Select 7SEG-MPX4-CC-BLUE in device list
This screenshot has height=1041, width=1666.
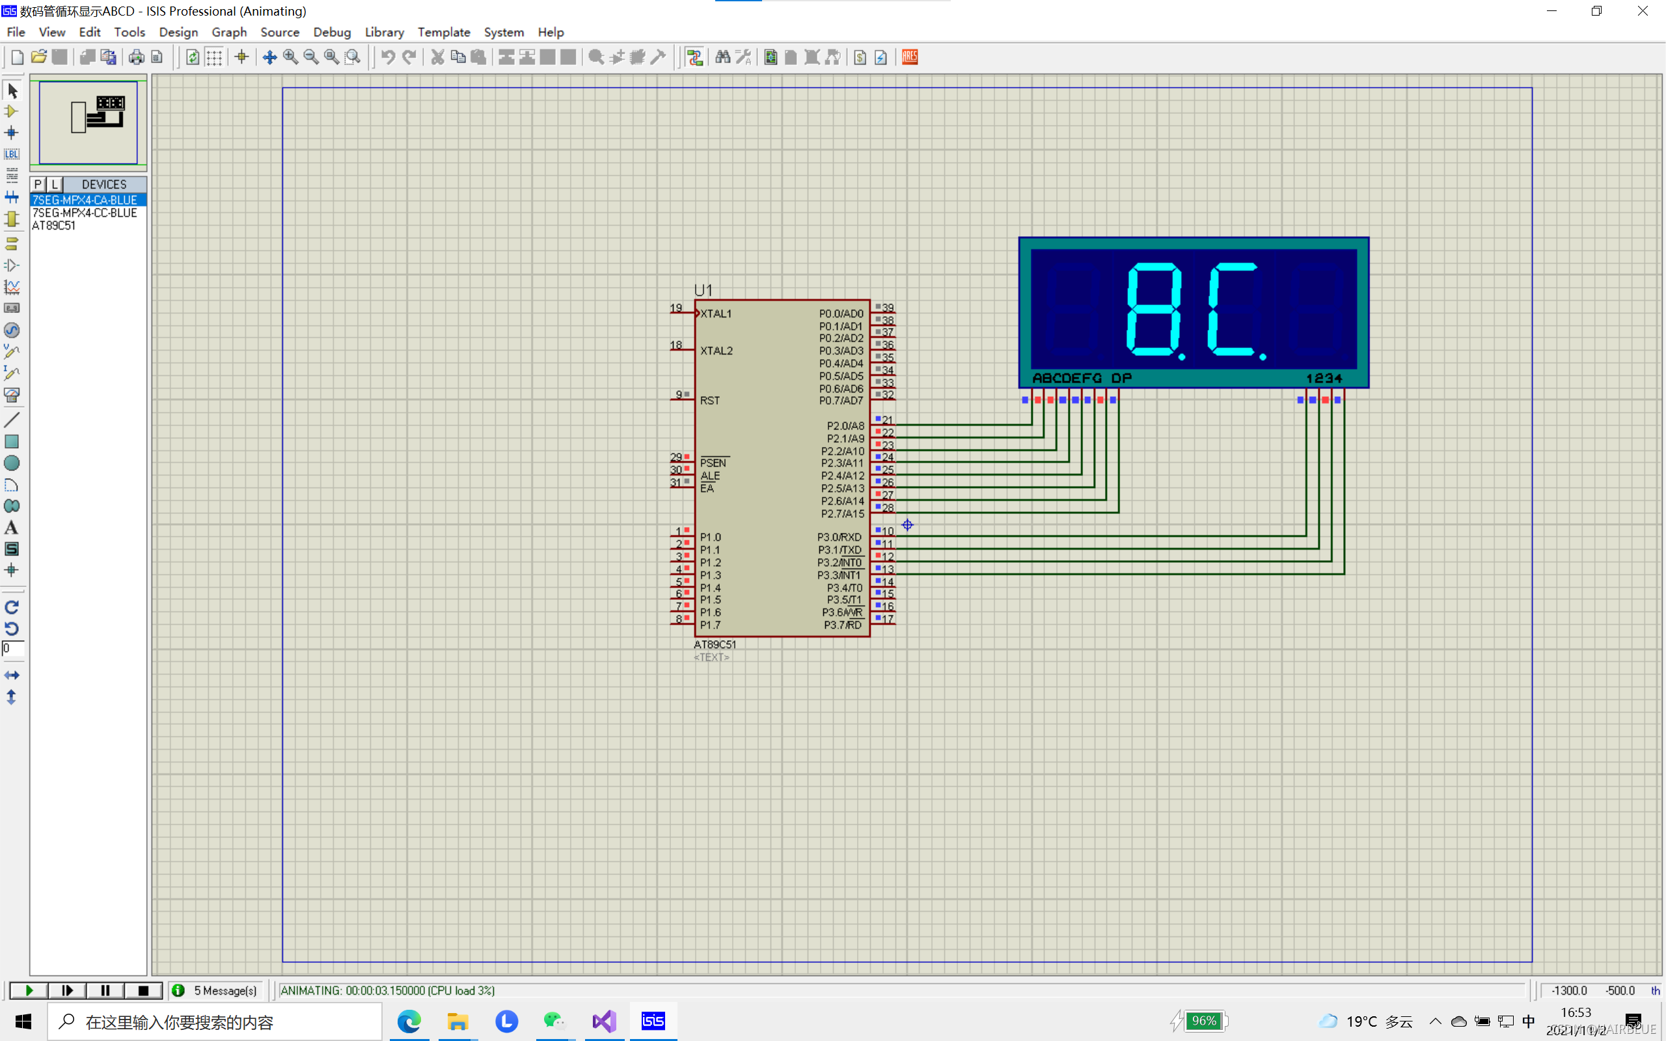(x=85, y=213)
